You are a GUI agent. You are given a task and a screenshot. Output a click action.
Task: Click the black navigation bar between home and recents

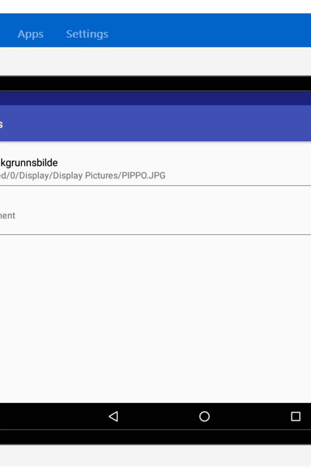[250, 416]
